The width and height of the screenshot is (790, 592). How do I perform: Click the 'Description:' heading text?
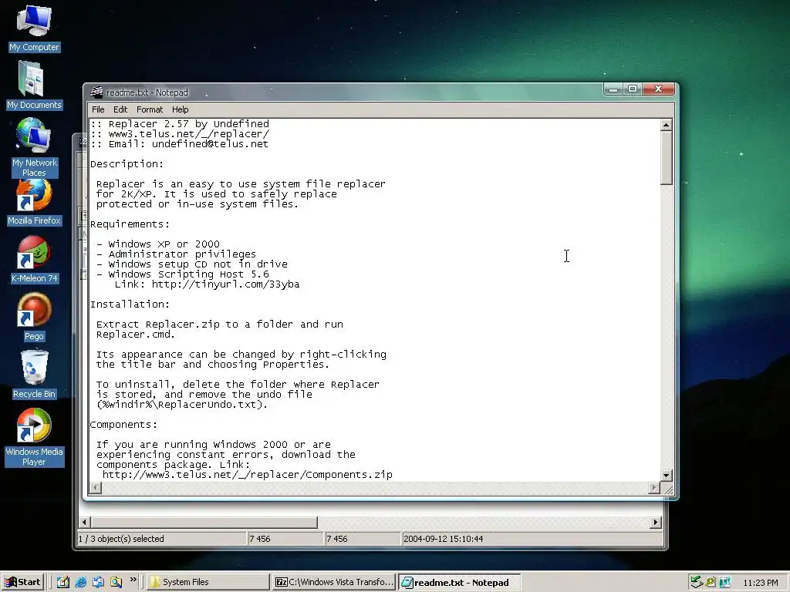click(x=127, y=164)
